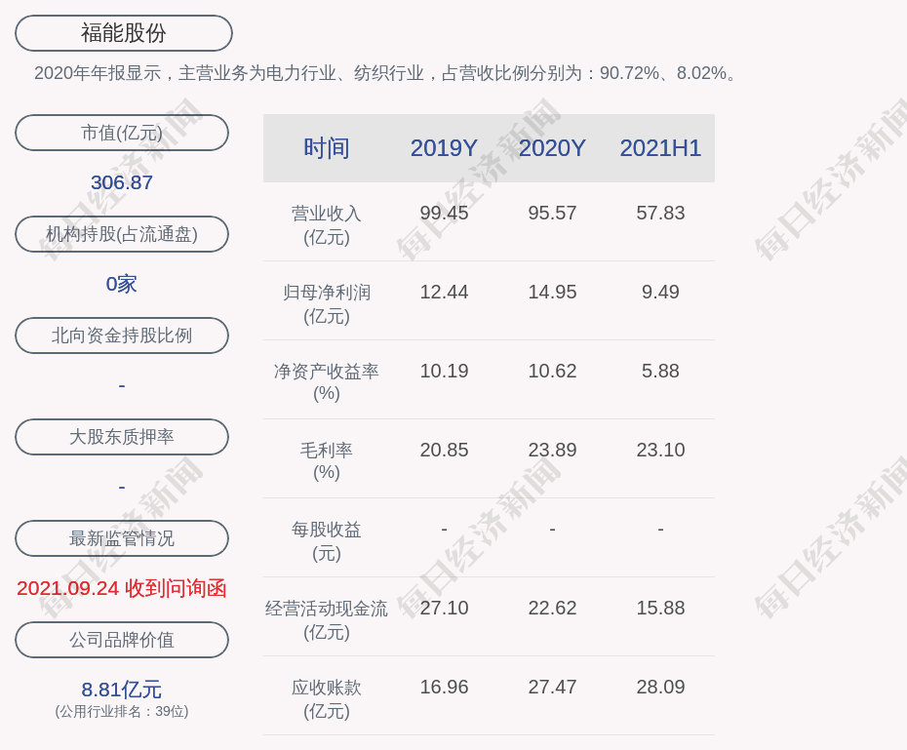Select the 22.62 cash flow value
The width and height of the screenshot is (907, 750).
(552, 608)
